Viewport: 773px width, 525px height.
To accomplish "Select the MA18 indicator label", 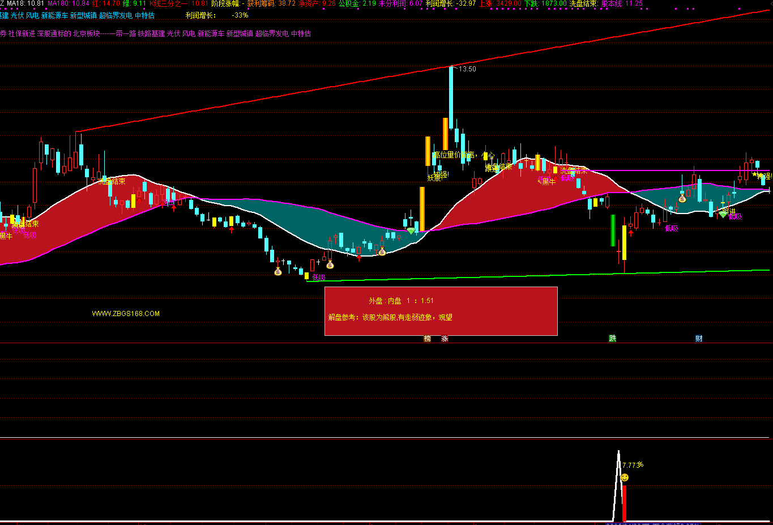I will coord(25,3).
